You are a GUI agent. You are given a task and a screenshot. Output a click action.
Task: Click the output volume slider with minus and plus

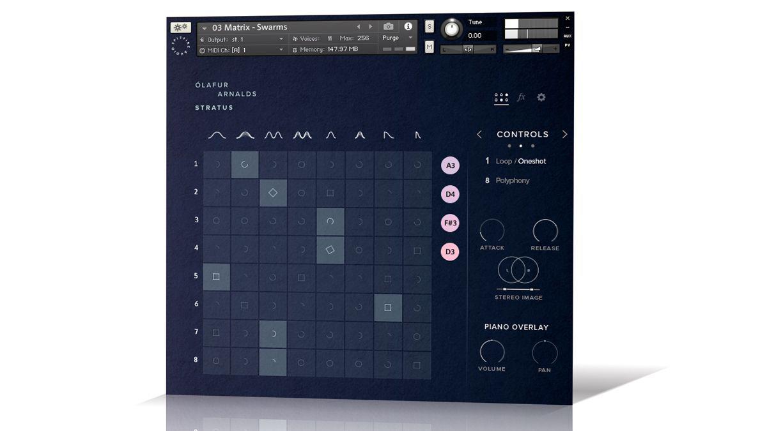(x=531, y=49)
